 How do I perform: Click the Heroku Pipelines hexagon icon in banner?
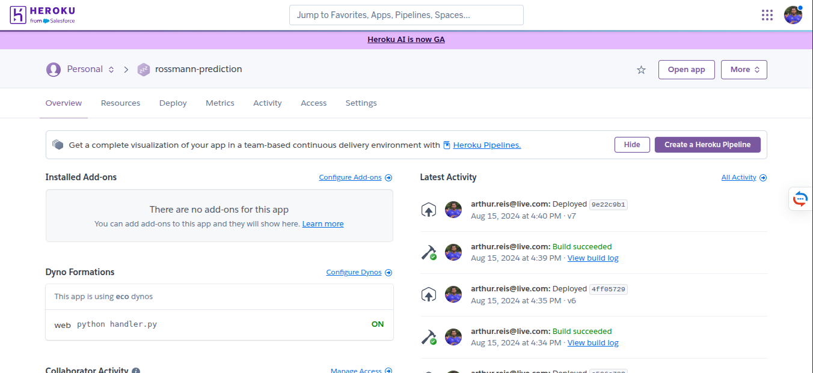click(58, 145)
